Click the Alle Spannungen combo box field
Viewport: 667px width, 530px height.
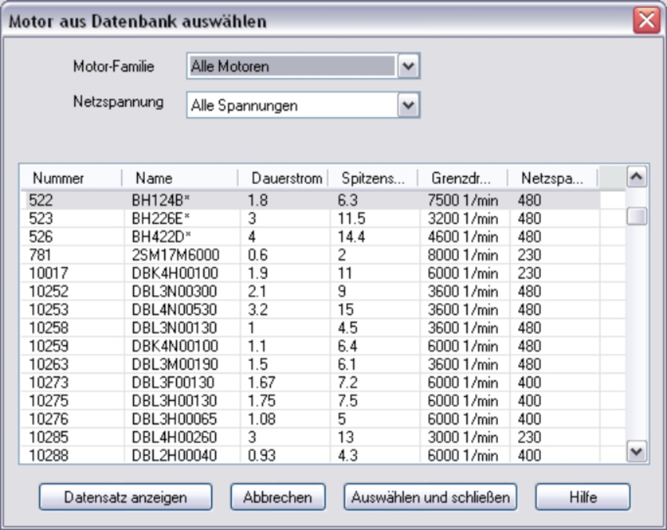coord(292,105)
